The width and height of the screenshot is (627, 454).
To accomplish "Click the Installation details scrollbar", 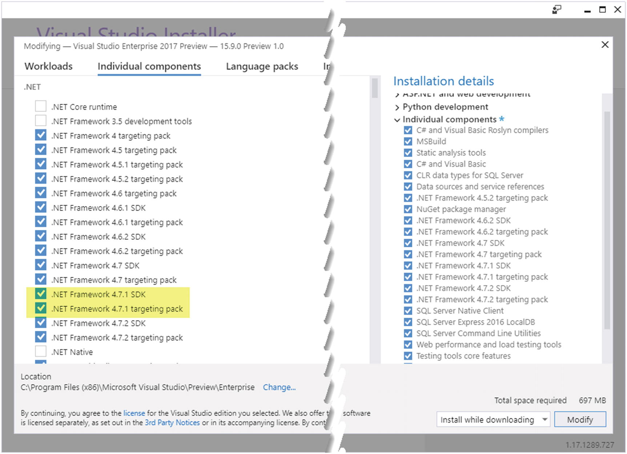I will (607, 220).
